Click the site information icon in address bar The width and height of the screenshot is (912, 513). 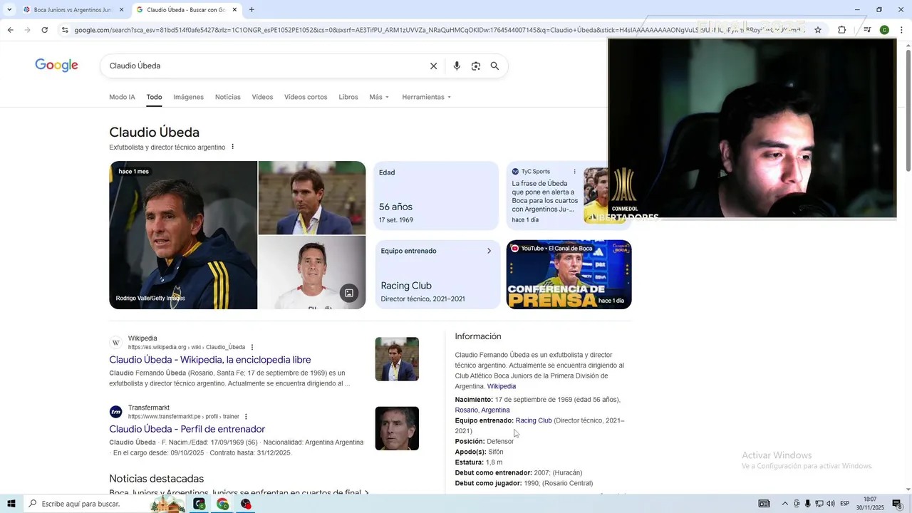click(65, 30)
